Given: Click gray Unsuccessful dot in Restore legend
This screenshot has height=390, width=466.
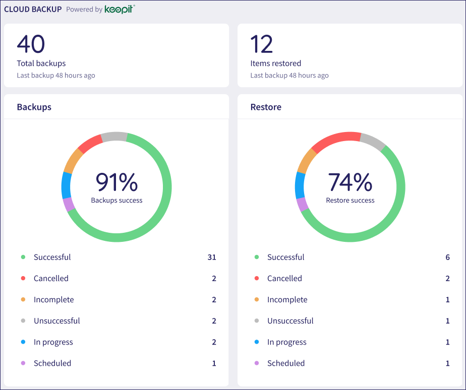Looking at the screenshot, I should (257, 321).
